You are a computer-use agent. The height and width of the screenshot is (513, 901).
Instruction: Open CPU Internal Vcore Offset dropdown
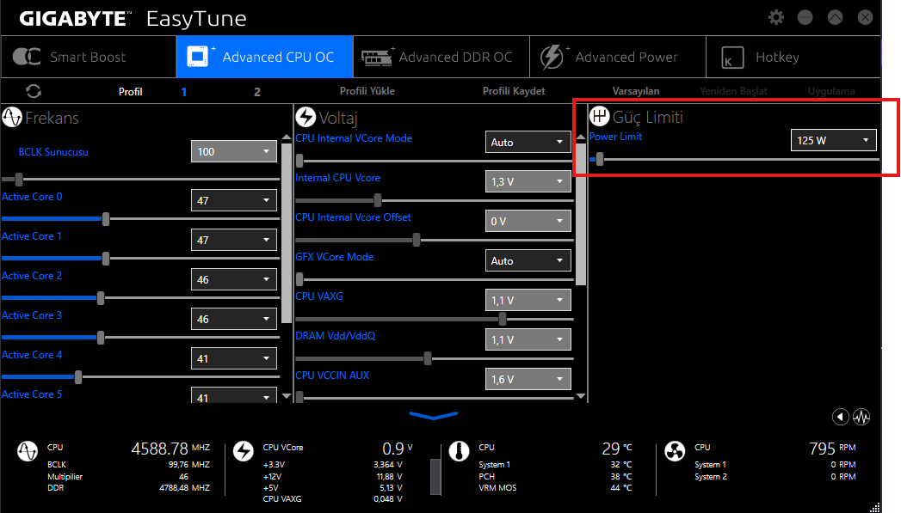[528, 221]
